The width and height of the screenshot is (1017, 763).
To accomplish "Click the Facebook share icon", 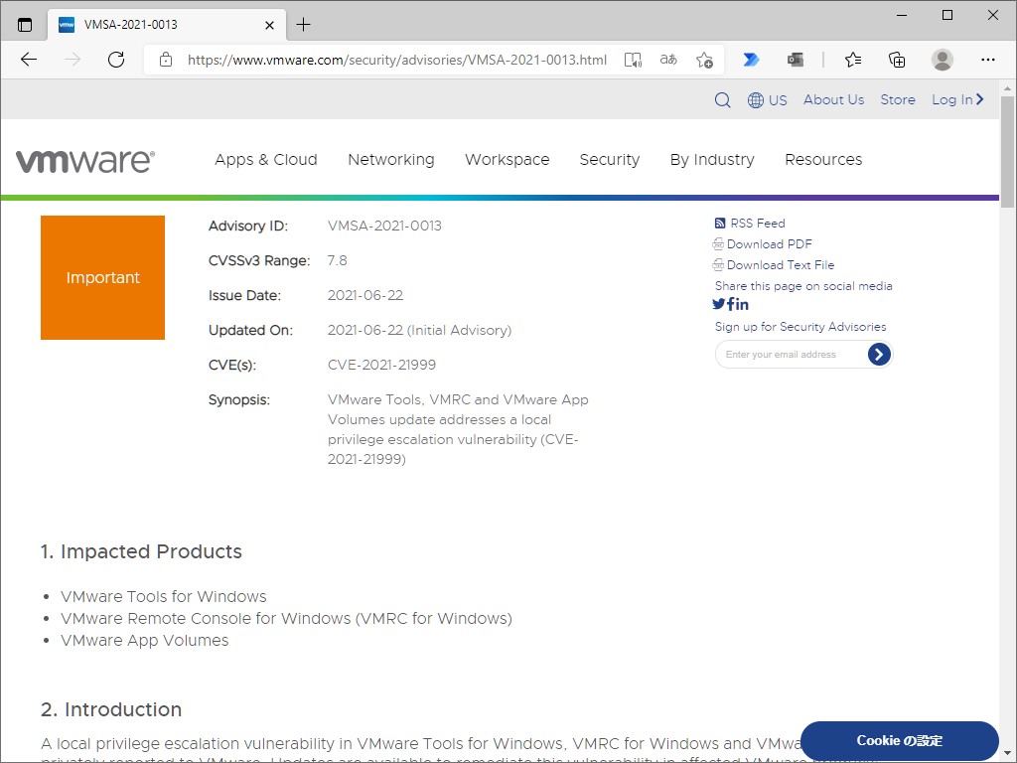I will tap(730, 304).
